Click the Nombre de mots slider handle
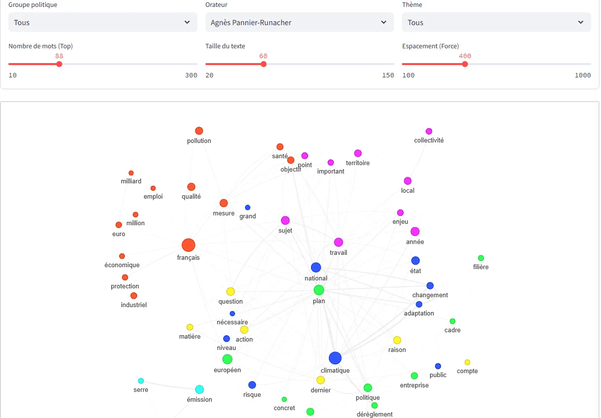This screenshot has height=418, width=601. point(59,64)
